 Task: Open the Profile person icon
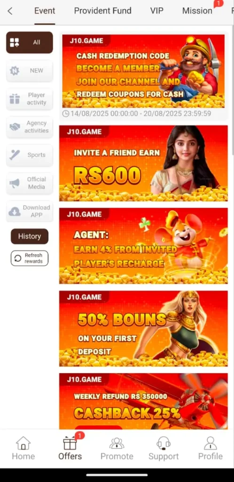[211, 443]
